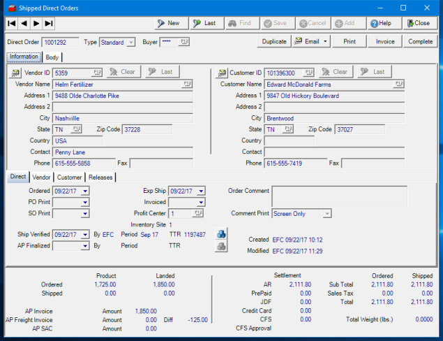Go to the first record arrow

(11, 23)
